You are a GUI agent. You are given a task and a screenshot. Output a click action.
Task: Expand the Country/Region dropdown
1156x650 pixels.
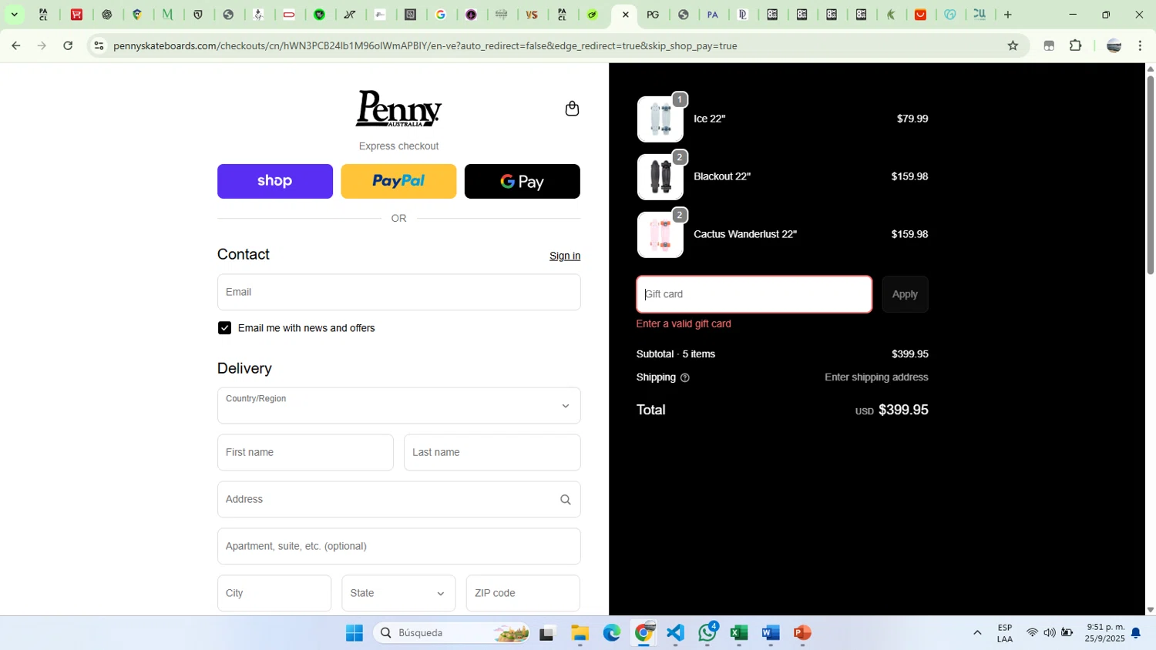398,405
